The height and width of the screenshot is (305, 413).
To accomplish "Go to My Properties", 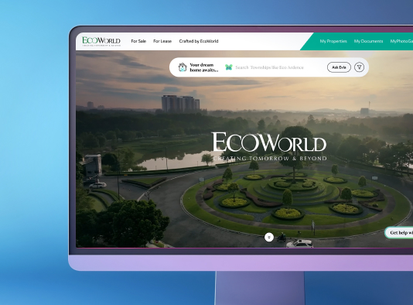I will click(333, 41).
